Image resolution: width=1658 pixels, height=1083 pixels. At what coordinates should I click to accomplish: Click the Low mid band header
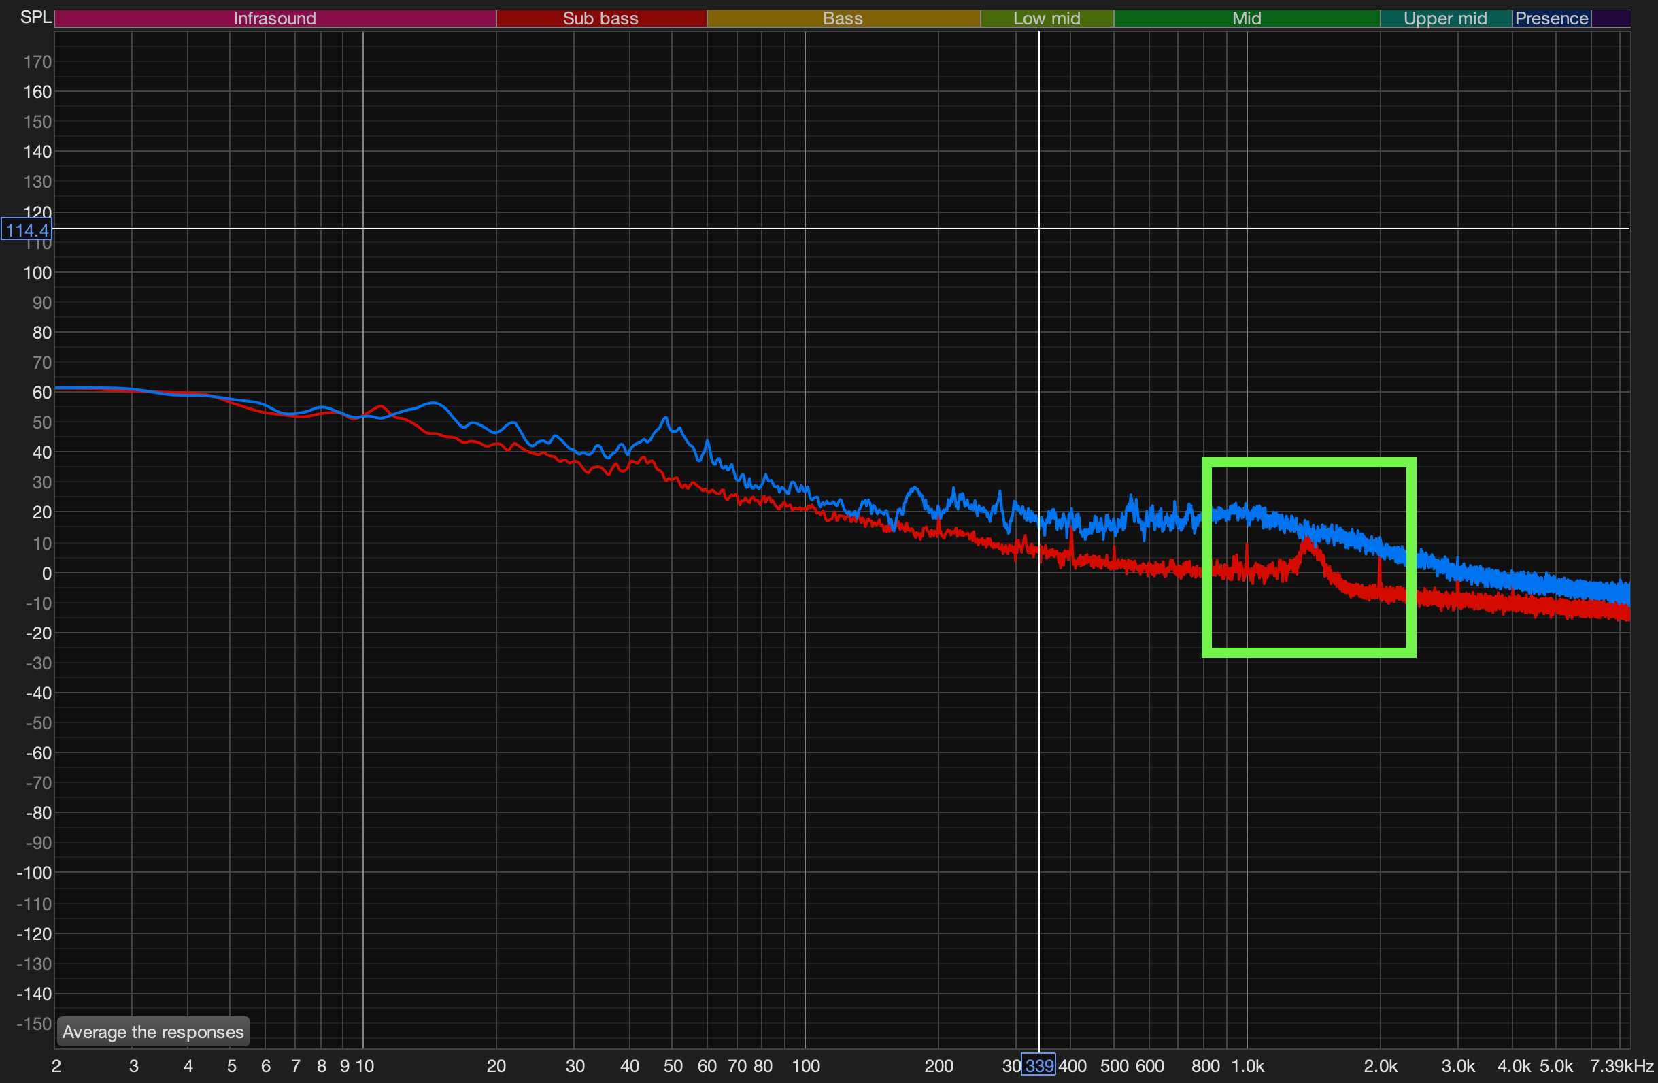pos(1047,18)
